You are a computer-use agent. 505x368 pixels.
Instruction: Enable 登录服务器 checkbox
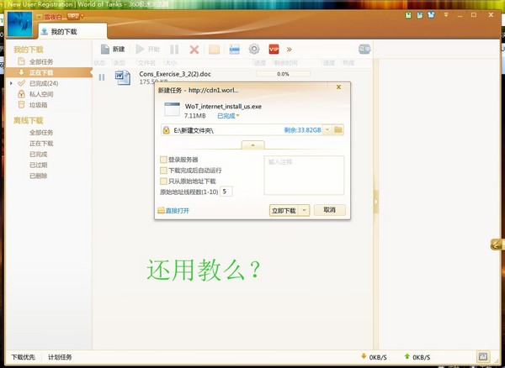(163, 160)
